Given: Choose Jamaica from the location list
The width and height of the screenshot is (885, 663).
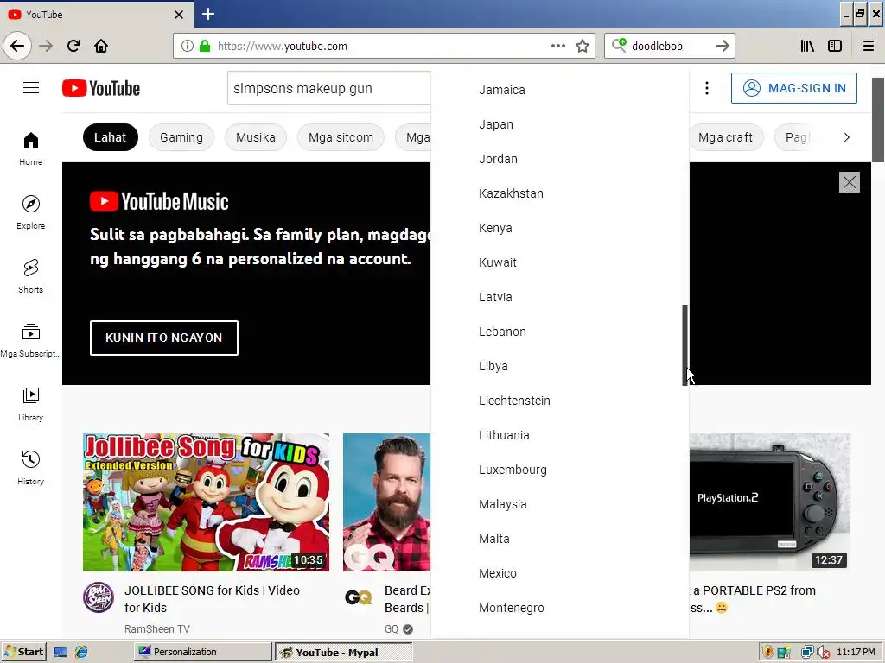Looking at the screenshot, I should pos(560,90).
